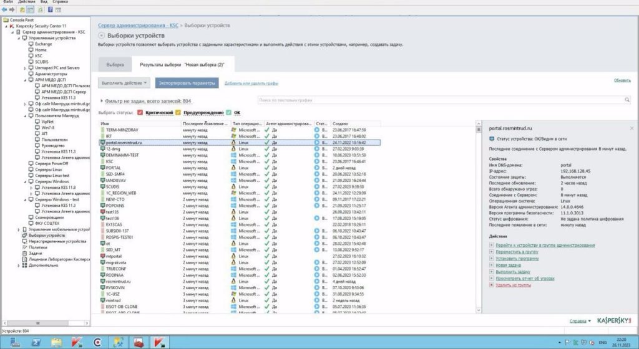Click the red Удалить из группы icon
639x349 pixels.
[492, 284]
